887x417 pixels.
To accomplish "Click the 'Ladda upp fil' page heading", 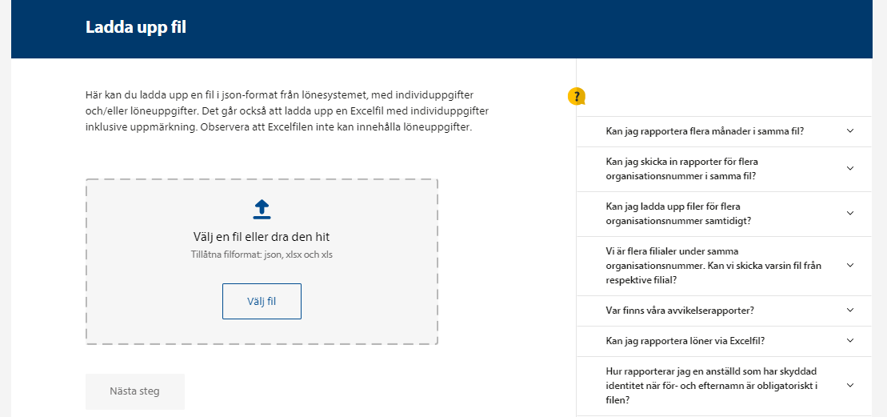I will 136,28.
